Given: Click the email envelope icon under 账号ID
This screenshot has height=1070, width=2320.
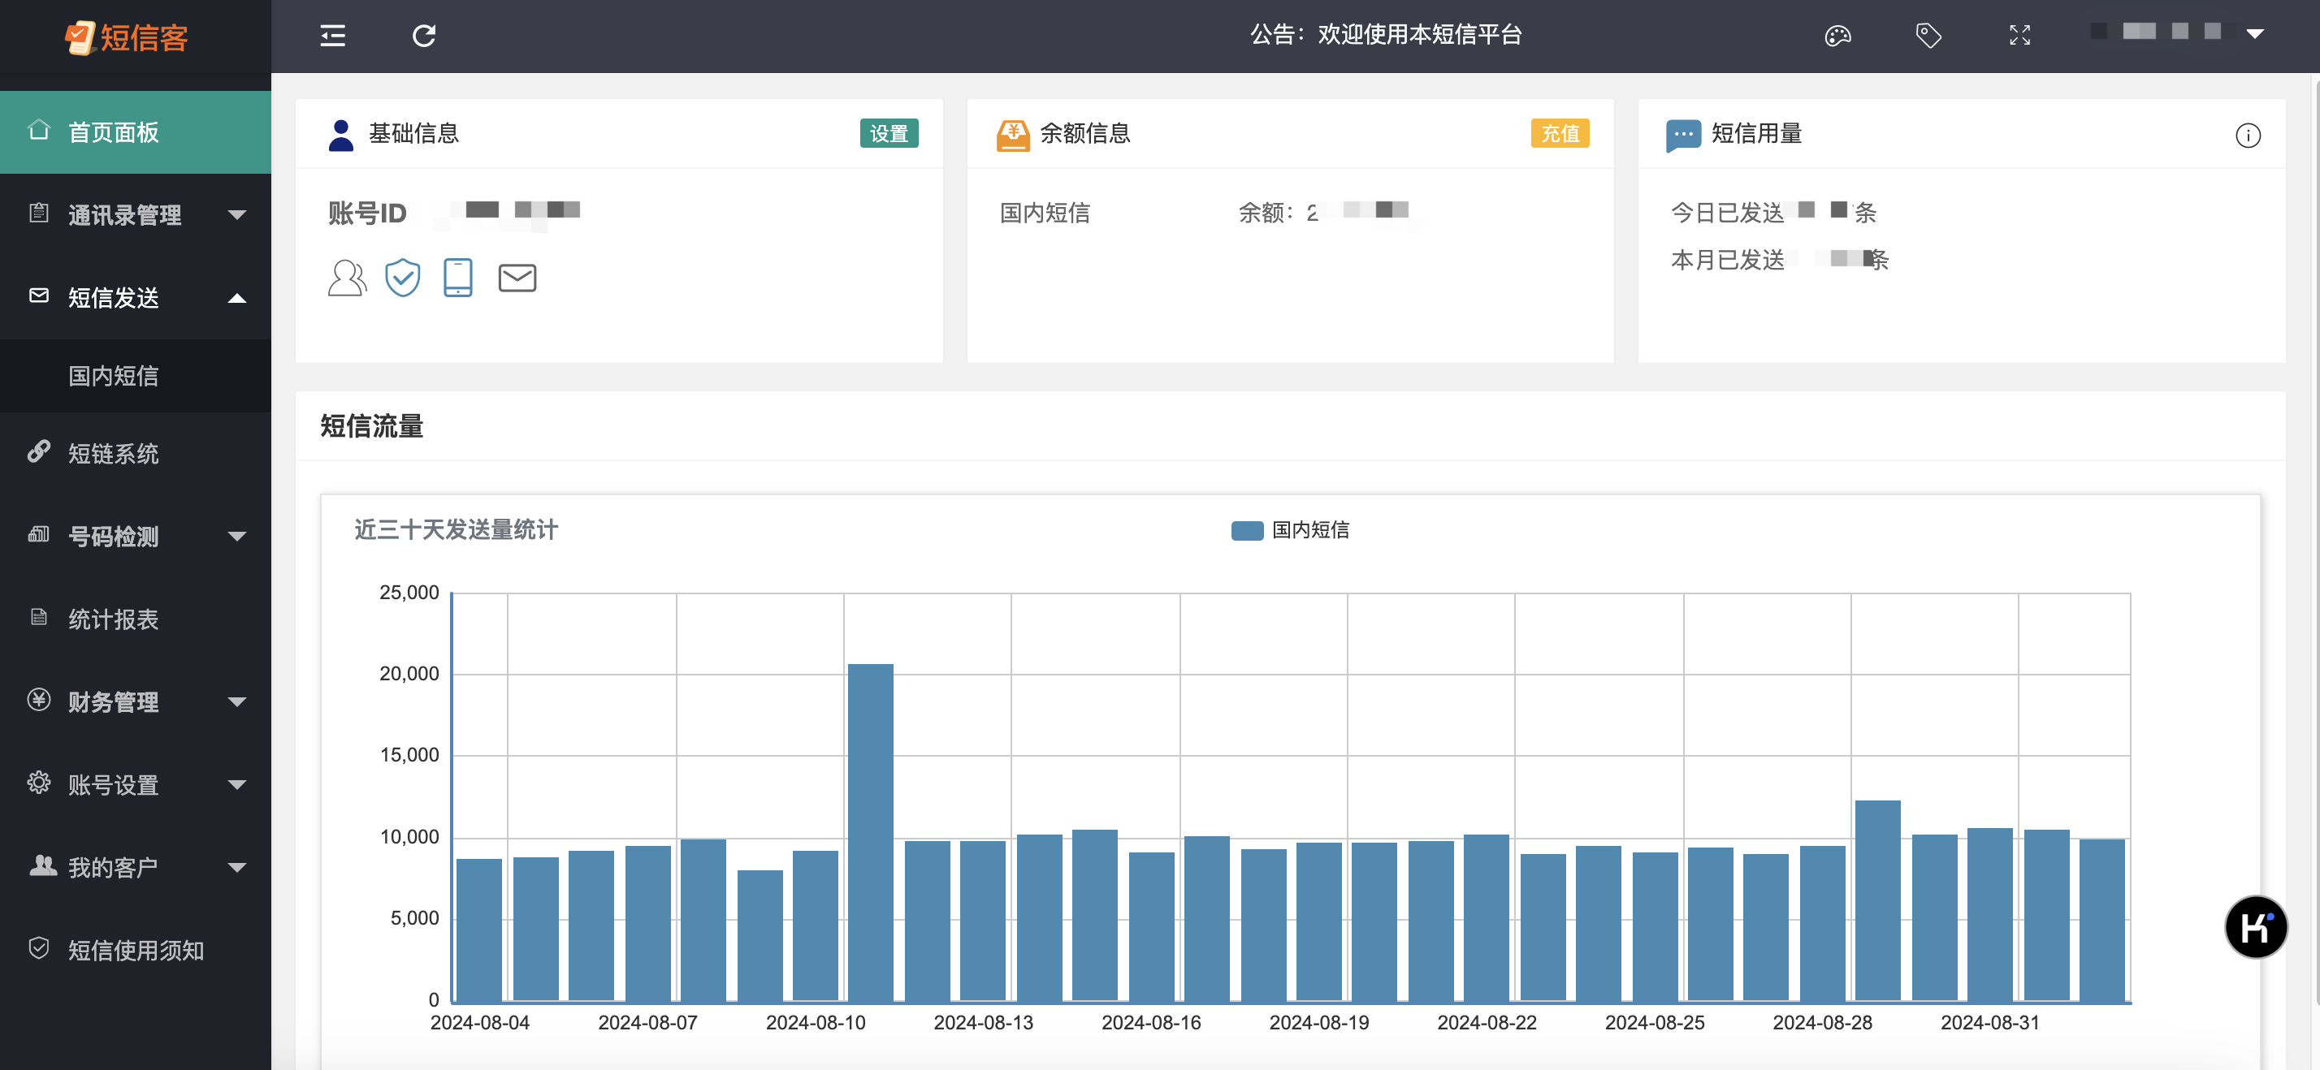Looking at the screenshot, I should click(x=517, y=278).
